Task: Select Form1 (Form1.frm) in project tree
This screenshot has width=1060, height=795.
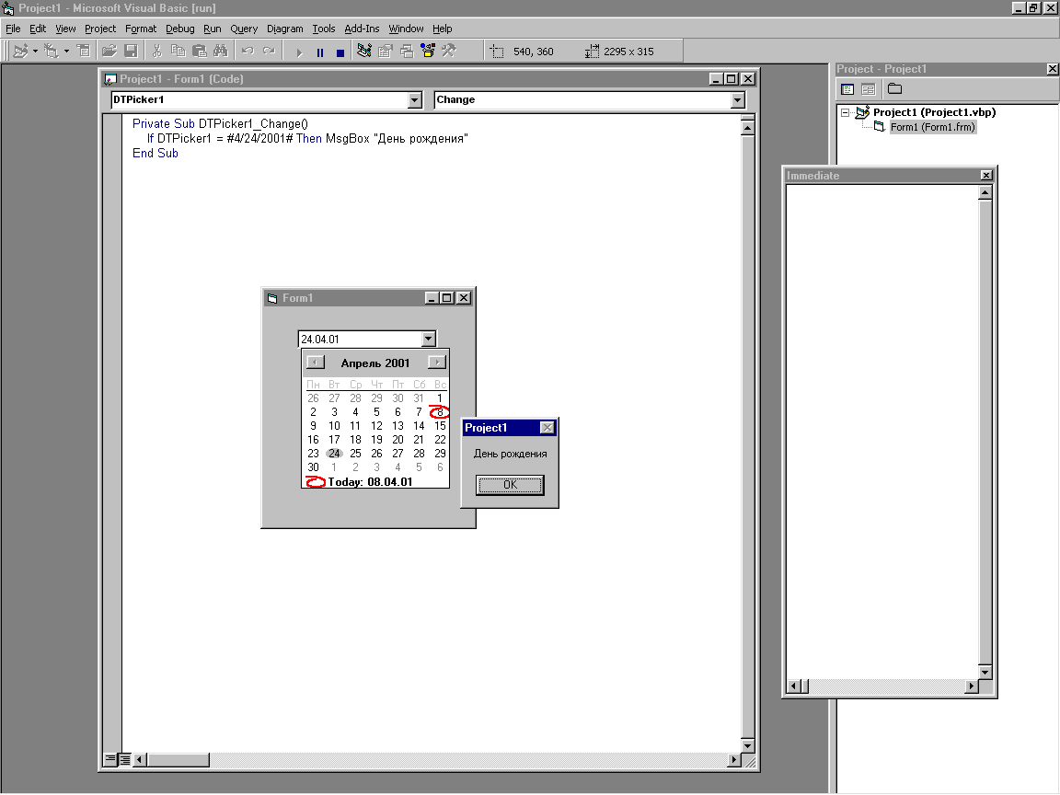Action: 932,127
